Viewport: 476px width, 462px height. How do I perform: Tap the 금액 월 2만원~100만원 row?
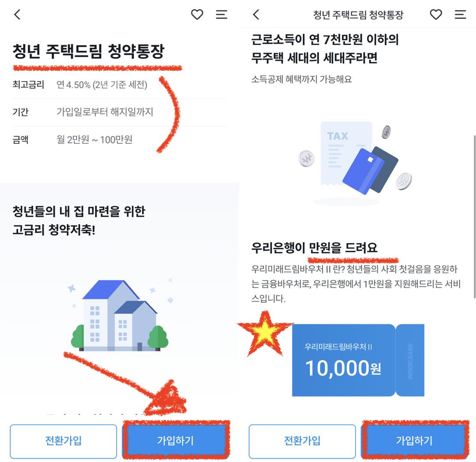point(119,140)
